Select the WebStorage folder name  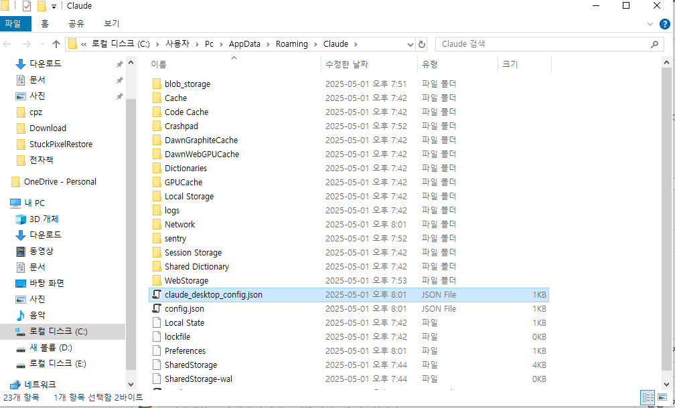[186, 281]
